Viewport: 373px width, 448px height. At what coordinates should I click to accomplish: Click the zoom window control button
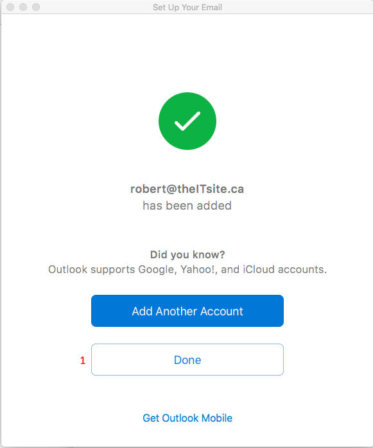point(36,7)
